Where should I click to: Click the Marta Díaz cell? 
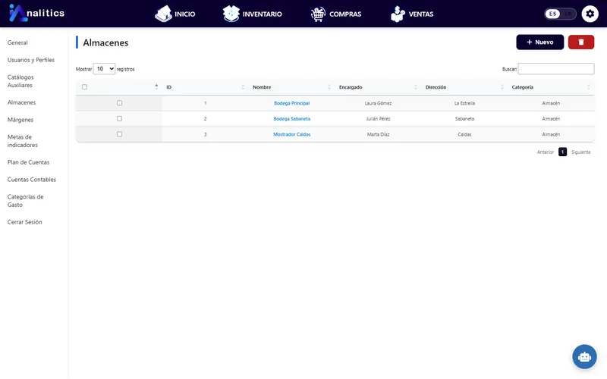pos(378,134)
